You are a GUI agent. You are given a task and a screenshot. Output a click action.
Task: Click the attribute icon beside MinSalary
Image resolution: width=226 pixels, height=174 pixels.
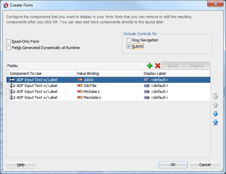(x=80, y=92)
